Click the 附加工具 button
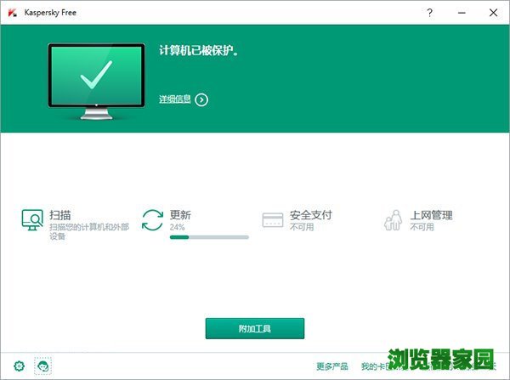Viewport: 510px width, 380px height. click(254, 328)
